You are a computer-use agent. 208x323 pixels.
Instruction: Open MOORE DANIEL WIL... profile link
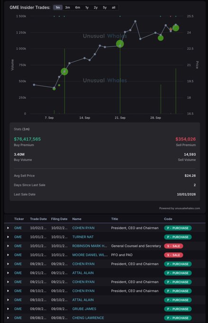click(90, 255)
